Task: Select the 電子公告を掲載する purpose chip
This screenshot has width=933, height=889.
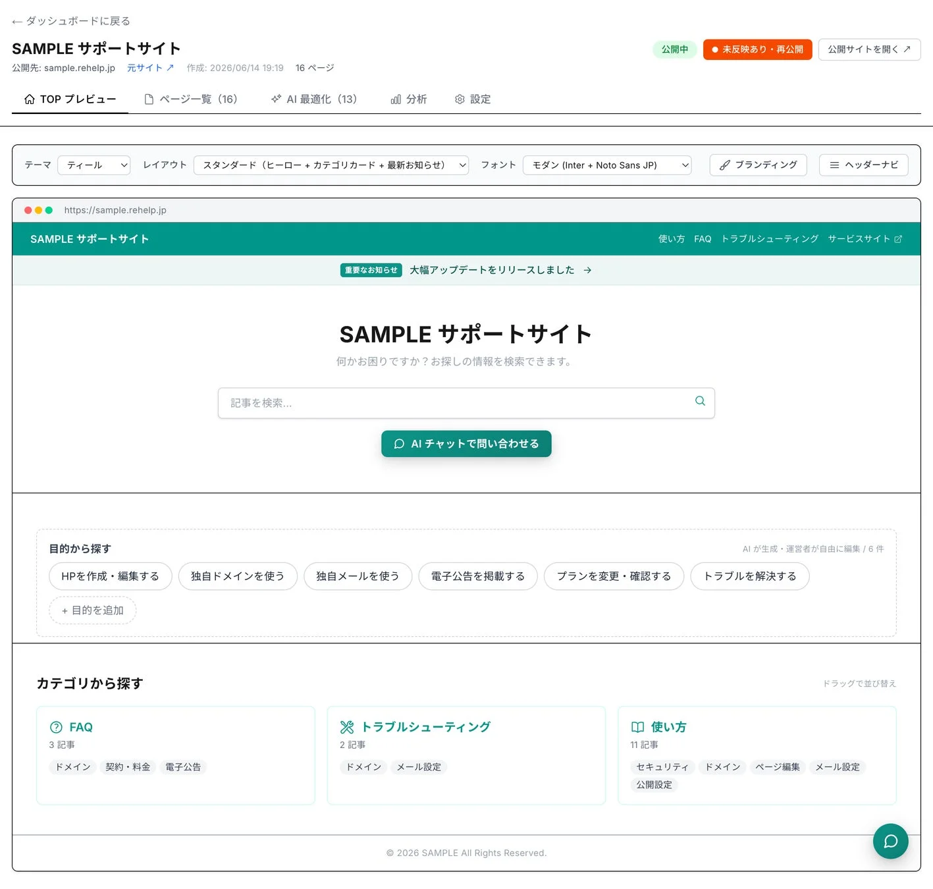Action: pyautogui.click(x=478, y=576)
